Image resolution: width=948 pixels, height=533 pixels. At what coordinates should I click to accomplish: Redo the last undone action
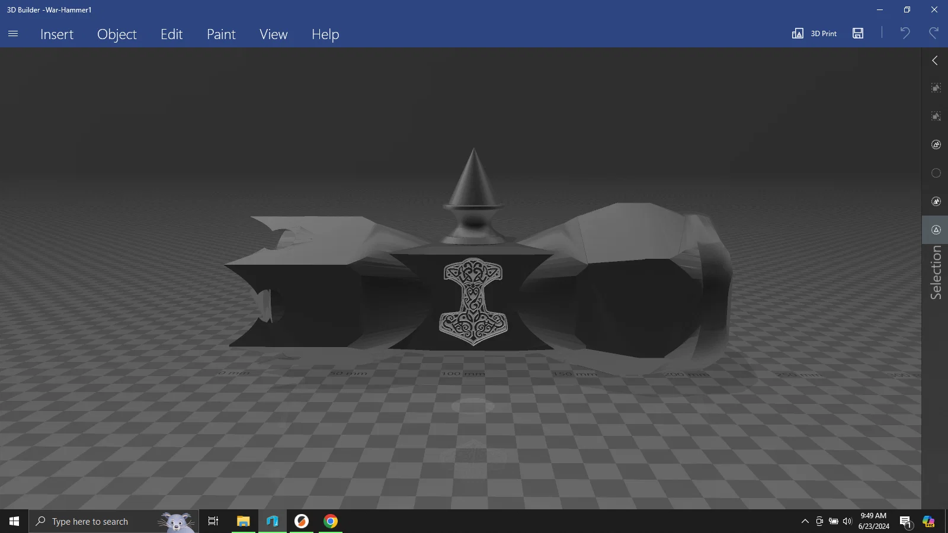pos(934,33)
